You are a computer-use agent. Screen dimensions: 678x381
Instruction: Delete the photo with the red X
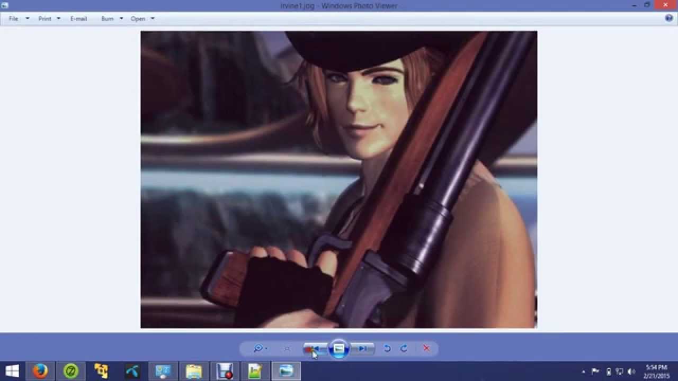coord(426,348)
